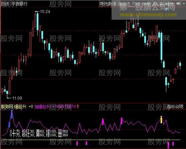
Task: Click the jump-to-end arrow icon
Action: [x=178, y=4]
